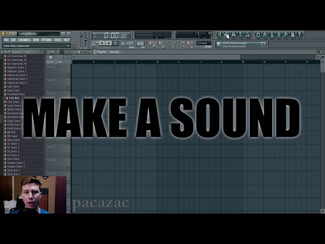Click the View step sequencer icon

point(226,35)
